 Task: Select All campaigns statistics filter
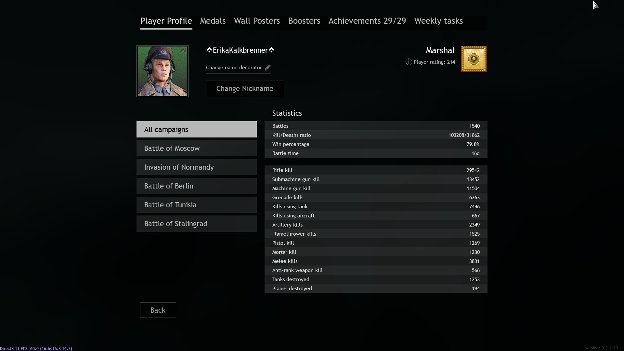click(x=196, y=129)
